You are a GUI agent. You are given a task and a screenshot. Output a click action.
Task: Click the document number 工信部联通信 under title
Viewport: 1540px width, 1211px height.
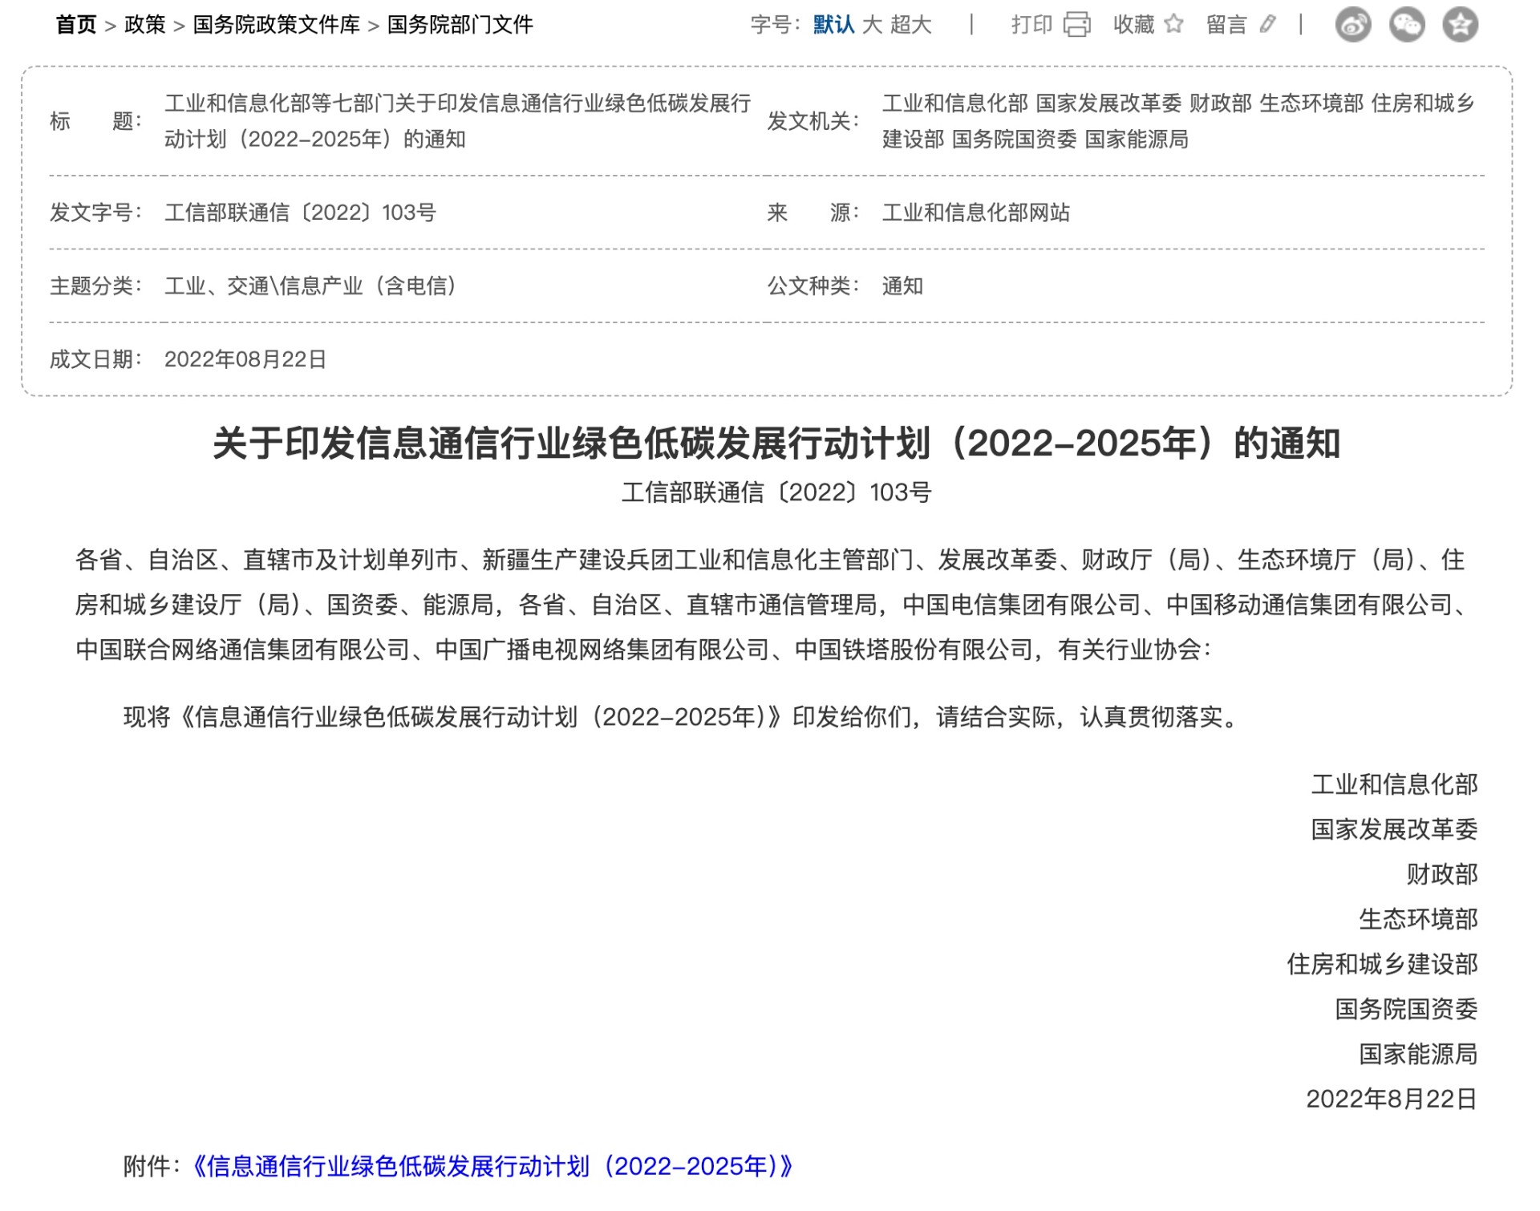(776, 492)
